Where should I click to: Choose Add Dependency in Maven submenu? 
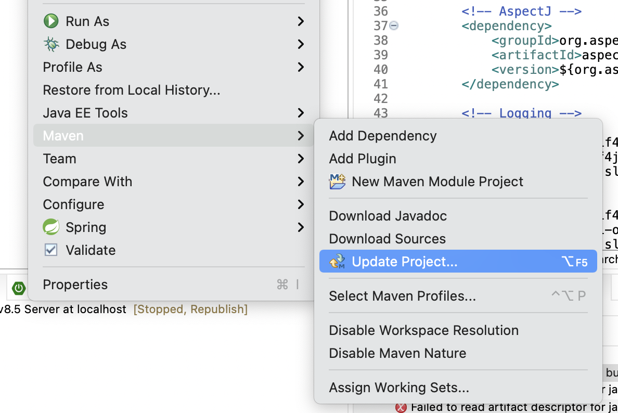458,136
